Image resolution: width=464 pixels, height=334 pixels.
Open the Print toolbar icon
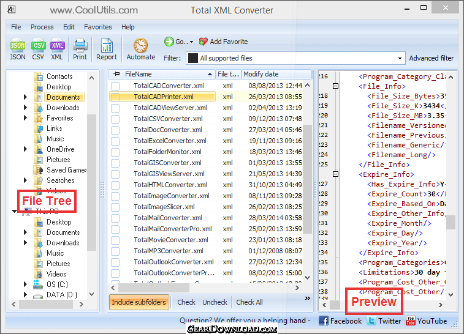(x=80, y=45)
